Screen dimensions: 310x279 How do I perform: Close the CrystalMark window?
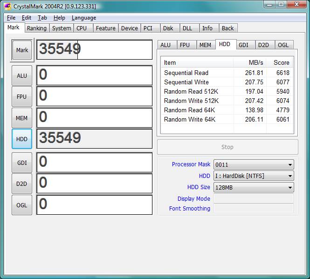pos(297,4)
